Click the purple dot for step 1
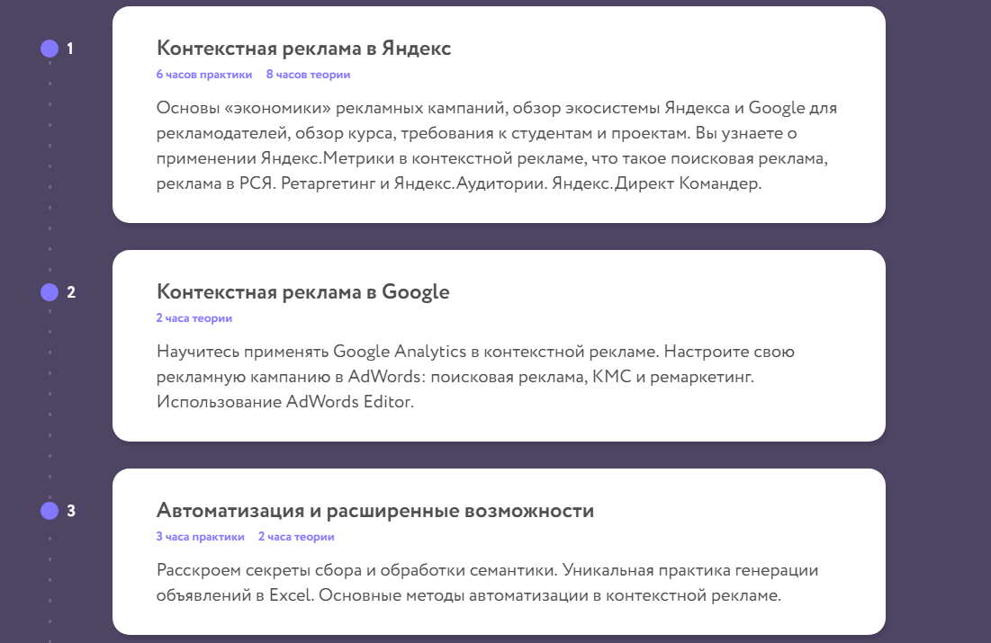Image resolution: width=991 pixels, height=643 pixels. click(50, 49)
